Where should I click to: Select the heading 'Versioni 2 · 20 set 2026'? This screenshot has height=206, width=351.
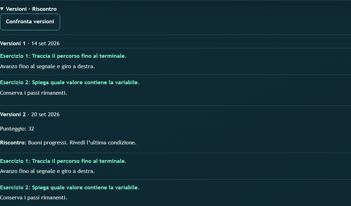click(x=30, y=114)
